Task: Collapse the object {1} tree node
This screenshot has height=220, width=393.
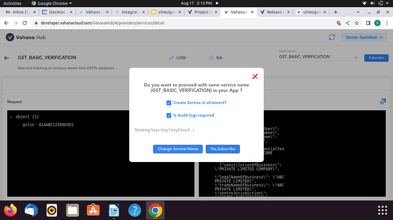Action: (11, 117)
